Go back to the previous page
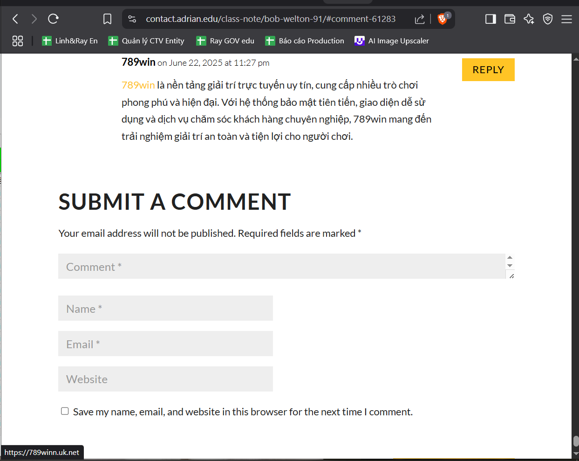The width and height of the screenshot is (579, 461). [x=15, y=19]
